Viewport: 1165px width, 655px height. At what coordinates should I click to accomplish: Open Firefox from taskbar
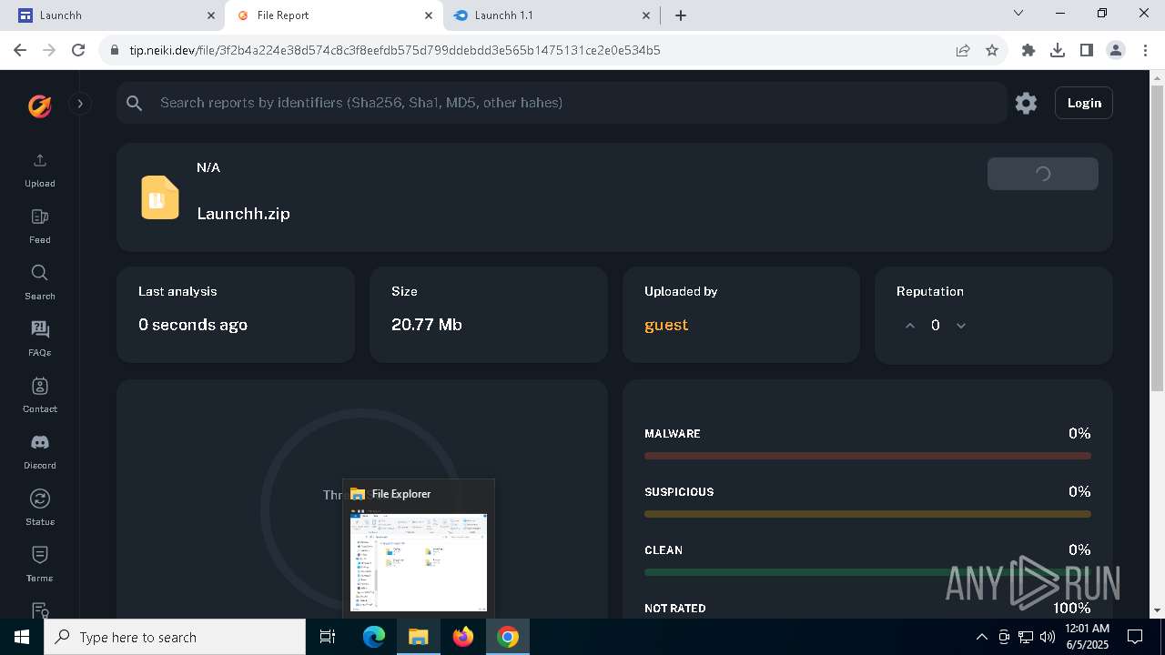[x=463, y=637]
